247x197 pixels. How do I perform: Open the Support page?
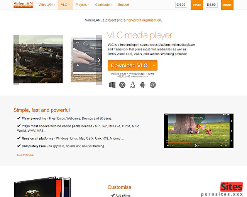[x=123, y=5]
